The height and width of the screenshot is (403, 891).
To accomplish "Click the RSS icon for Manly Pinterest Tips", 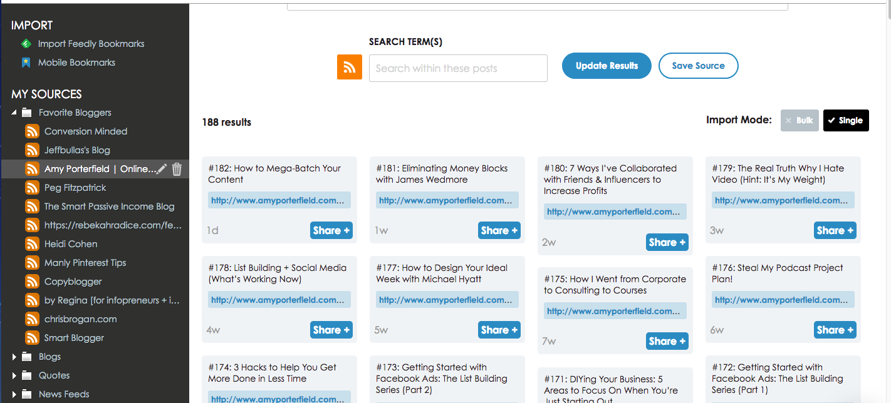I will (32, 263).
